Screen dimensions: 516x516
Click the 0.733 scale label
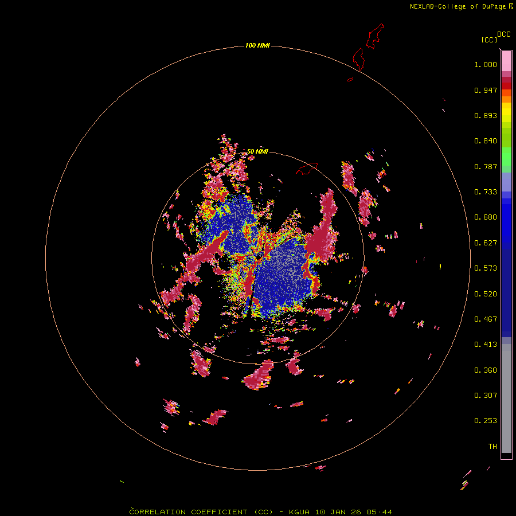tap(486, 192)
